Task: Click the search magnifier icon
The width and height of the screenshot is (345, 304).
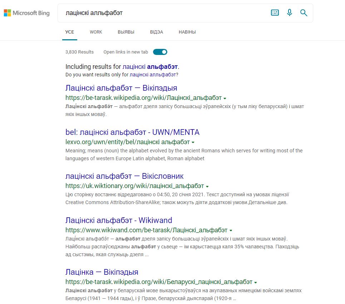Action: click(303, 12)
